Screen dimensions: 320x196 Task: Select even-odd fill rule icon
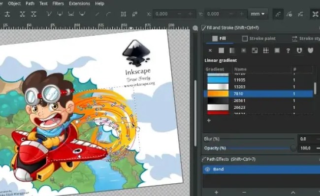[299, 50]
